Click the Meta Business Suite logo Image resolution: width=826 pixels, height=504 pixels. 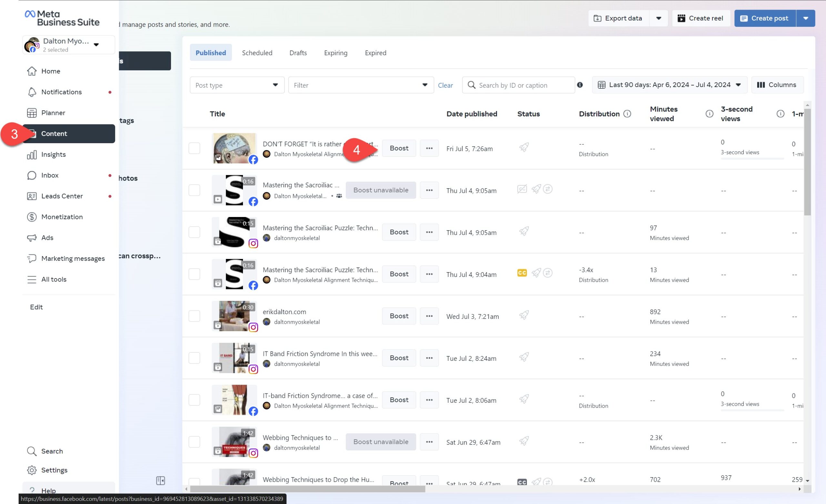click(62, 18)
